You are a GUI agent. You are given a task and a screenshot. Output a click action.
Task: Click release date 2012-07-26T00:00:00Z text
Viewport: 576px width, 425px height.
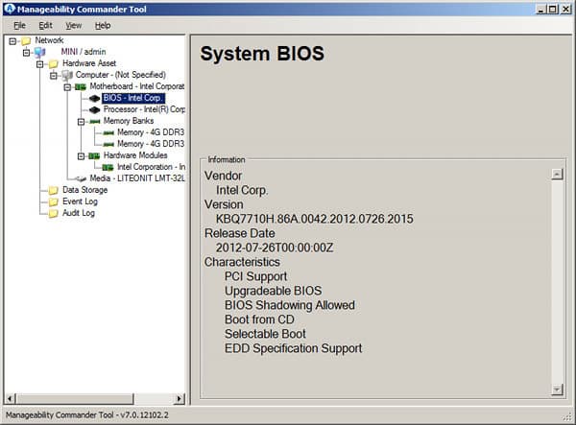tap(275, 248)
